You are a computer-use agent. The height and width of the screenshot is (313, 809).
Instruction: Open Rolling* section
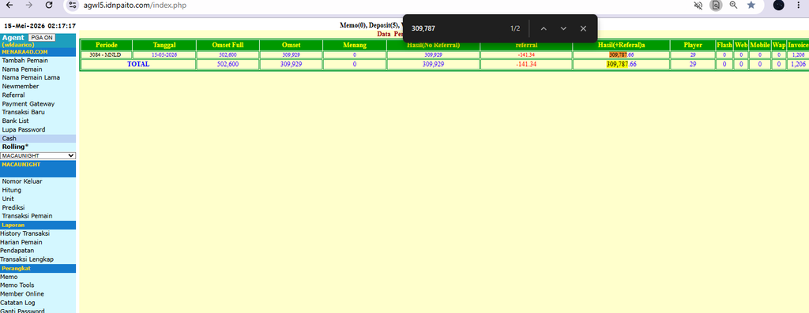(x=16, y=147)
